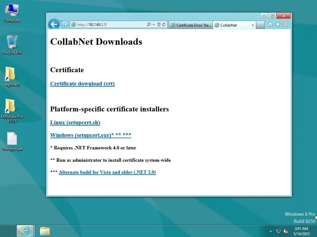Open the clock showing 3:01 AM
This screenshot has width=317, height=237.
301,231
